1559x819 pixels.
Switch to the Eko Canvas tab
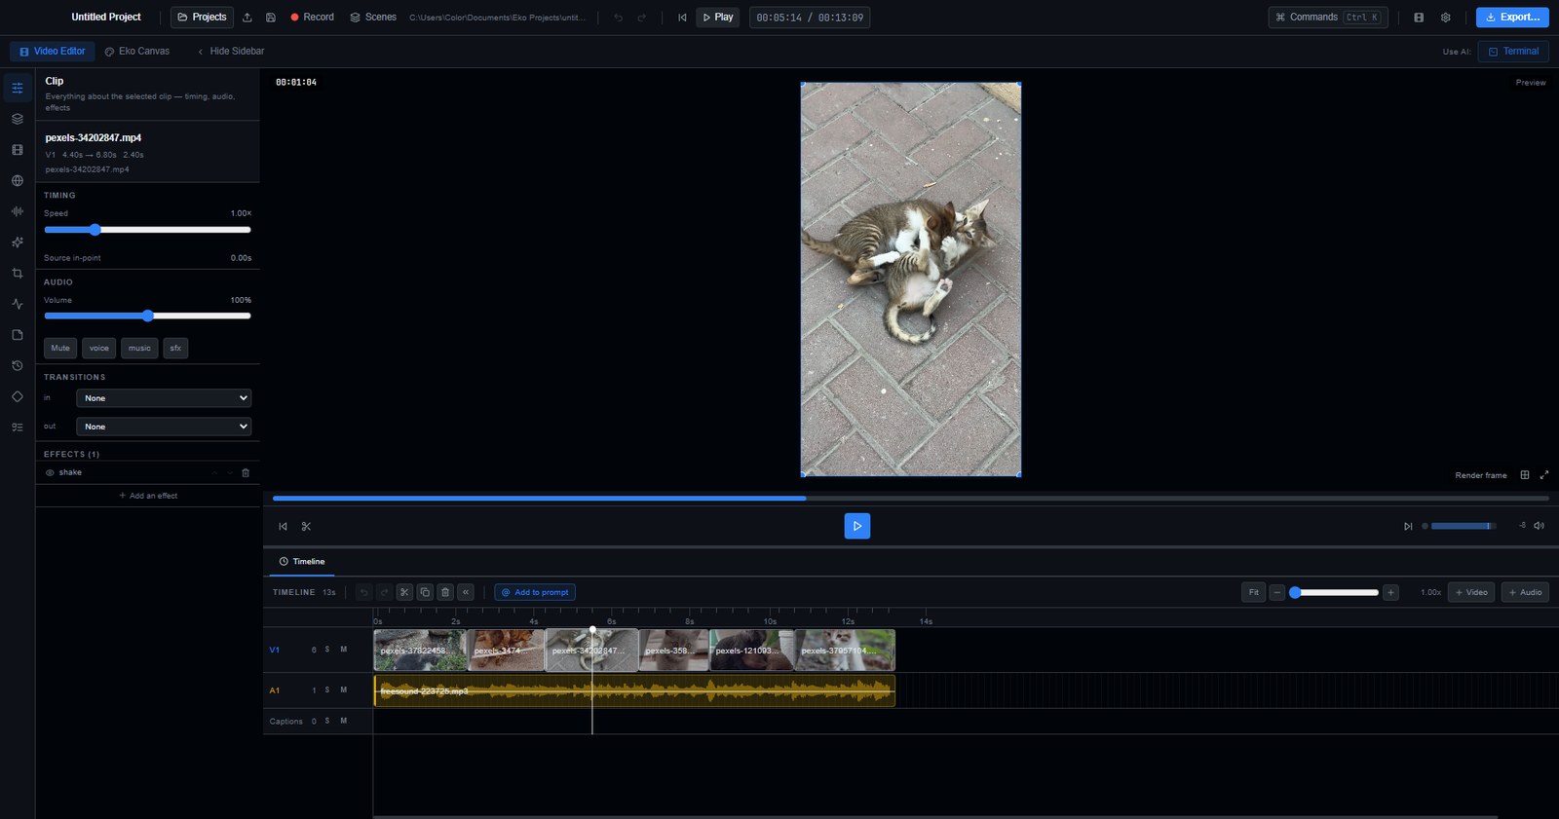pos(137,52)
